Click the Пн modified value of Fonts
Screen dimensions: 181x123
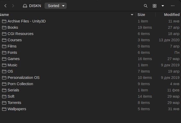(177, 52)
